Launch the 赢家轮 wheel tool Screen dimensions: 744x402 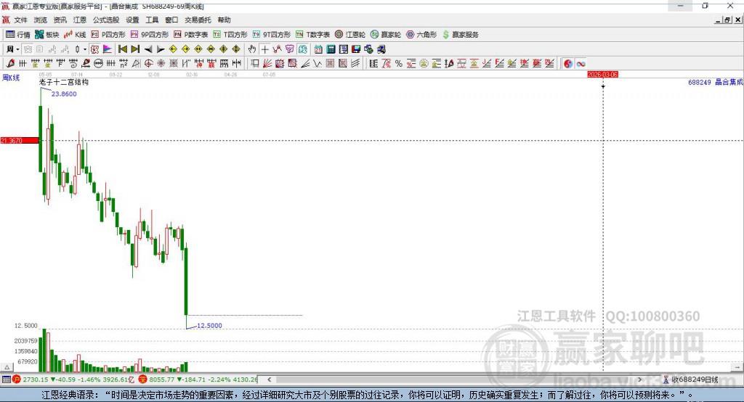point(386,35)
